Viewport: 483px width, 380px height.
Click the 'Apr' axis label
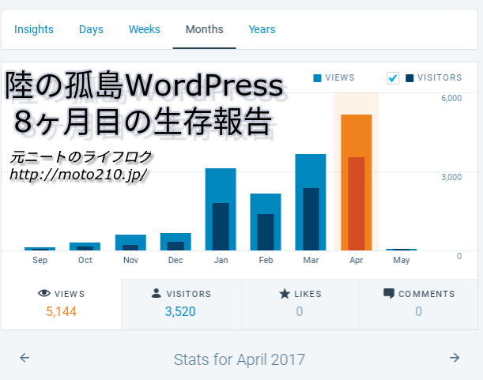click(x=356, y=261)
